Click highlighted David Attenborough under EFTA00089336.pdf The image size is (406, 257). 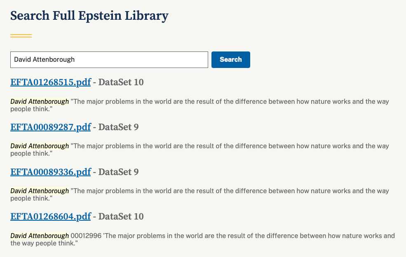coord(40,191)
